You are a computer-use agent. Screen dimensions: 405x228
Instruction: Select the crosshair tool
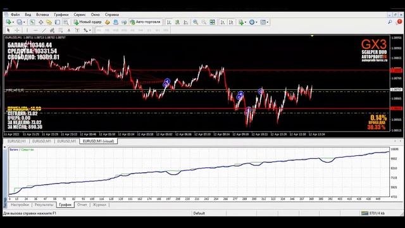(17, 30)
